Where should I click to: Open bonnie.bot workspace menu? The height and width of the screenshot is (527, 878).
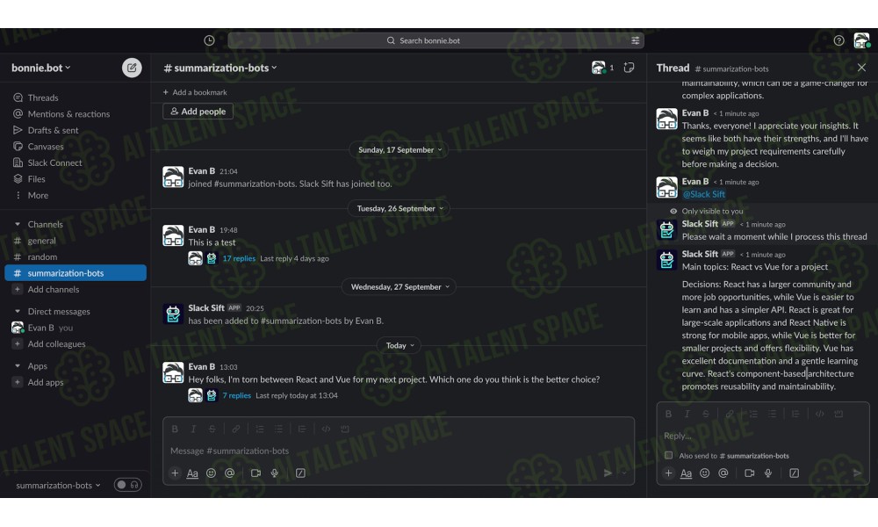[41, 68]
